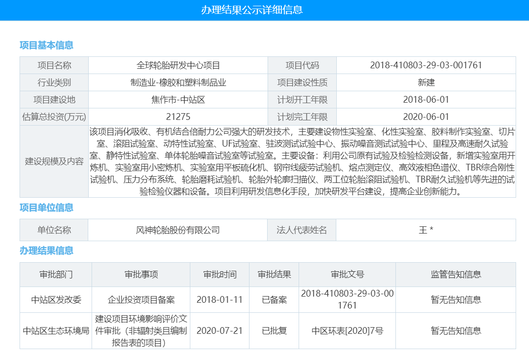Click value 制造业-橡胶和塑料制品业

pyautogui.click(x=178, y=83)
